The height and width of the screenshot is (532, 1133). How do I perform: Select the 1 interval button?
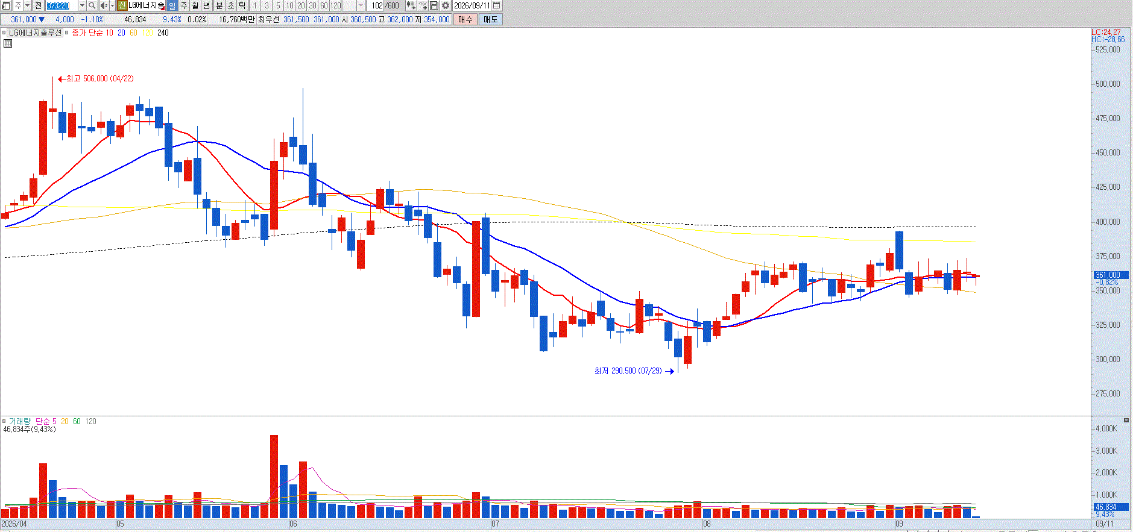254,5
